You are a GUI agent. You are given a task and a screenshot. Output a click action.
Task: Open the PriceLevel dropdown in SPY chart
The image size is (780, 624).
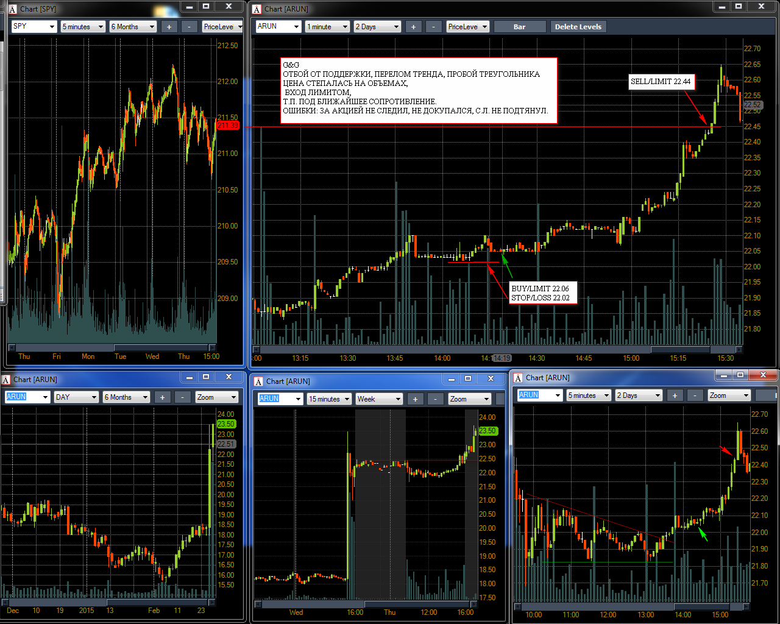(222, 26)
